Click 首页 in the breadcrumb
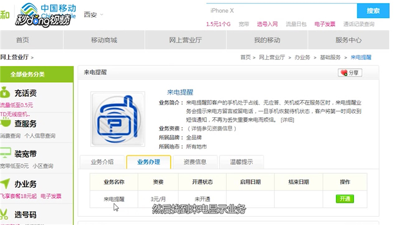Viewport: 398px width, 225px height. (246, 58)
